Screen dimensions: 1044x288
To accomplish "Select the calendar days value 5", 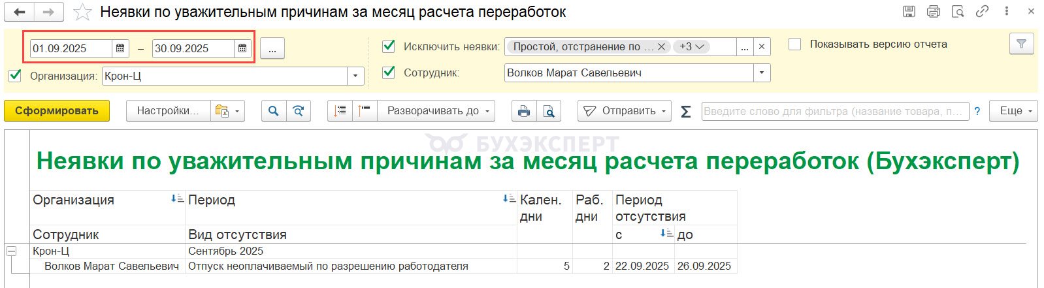I will (545, 266).
